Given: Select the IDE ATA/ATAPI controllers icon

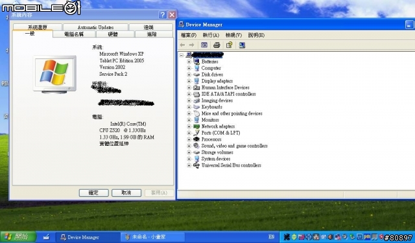Looking at the screenshot, I should pyautogui.click(x=196, y=94).
